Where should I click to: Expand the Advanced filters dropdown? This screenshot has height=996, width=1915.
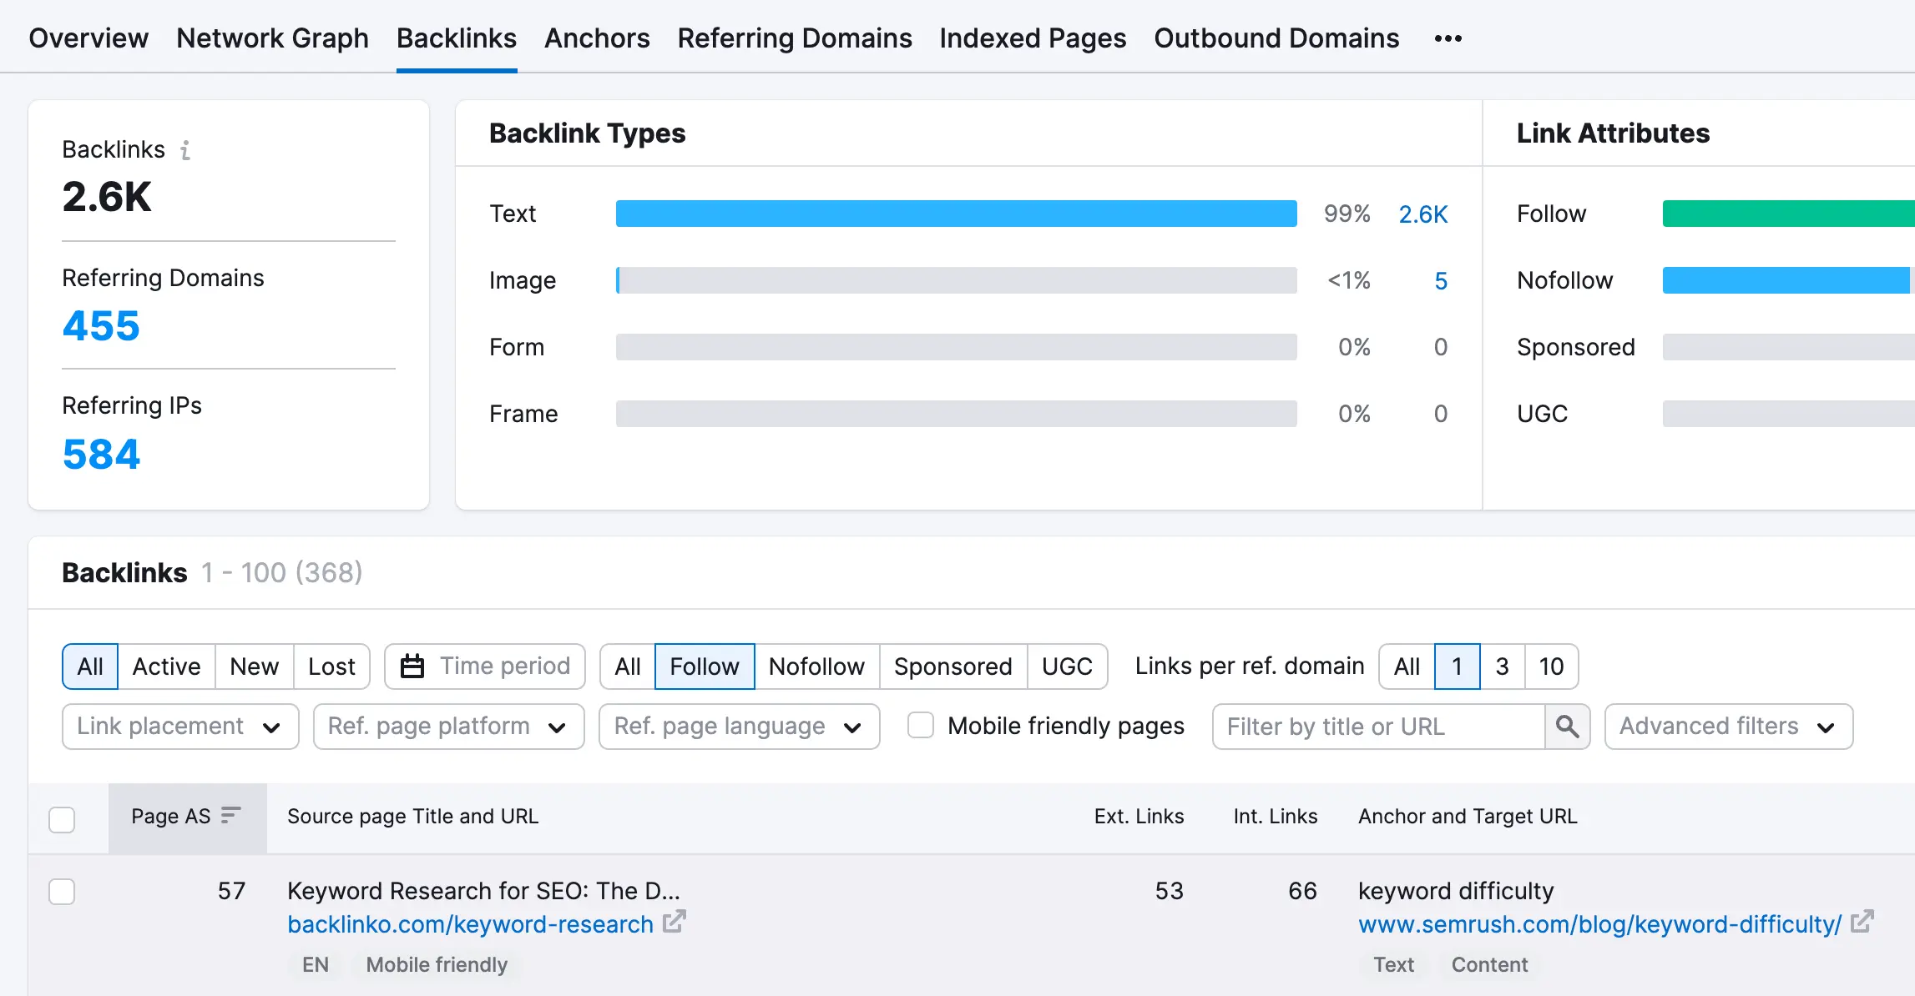tap(1728, 727)
